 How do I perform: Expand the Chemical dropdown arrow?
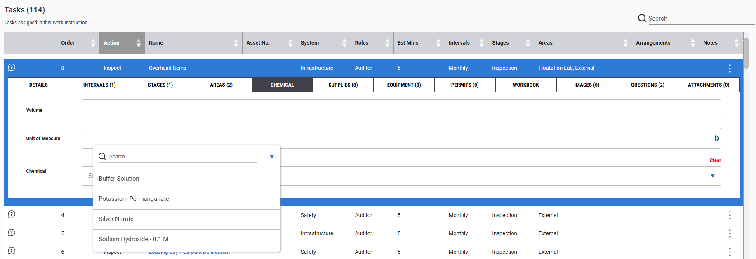[x=712, y=176]
